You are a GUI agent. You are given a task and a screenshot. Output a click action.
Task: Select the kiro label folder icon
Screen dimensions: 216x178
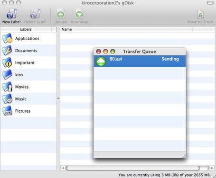[7, 75]
